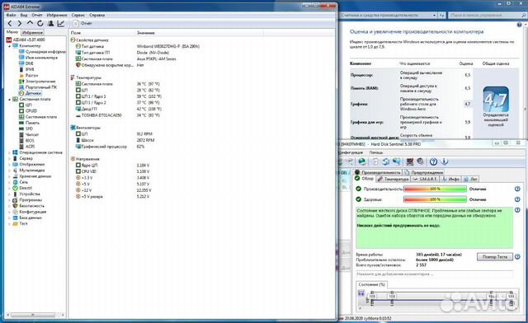Click the AIDA64 Back navigation arrow
Viewport: 528px width, 323px height.
[x=9, y=23]
